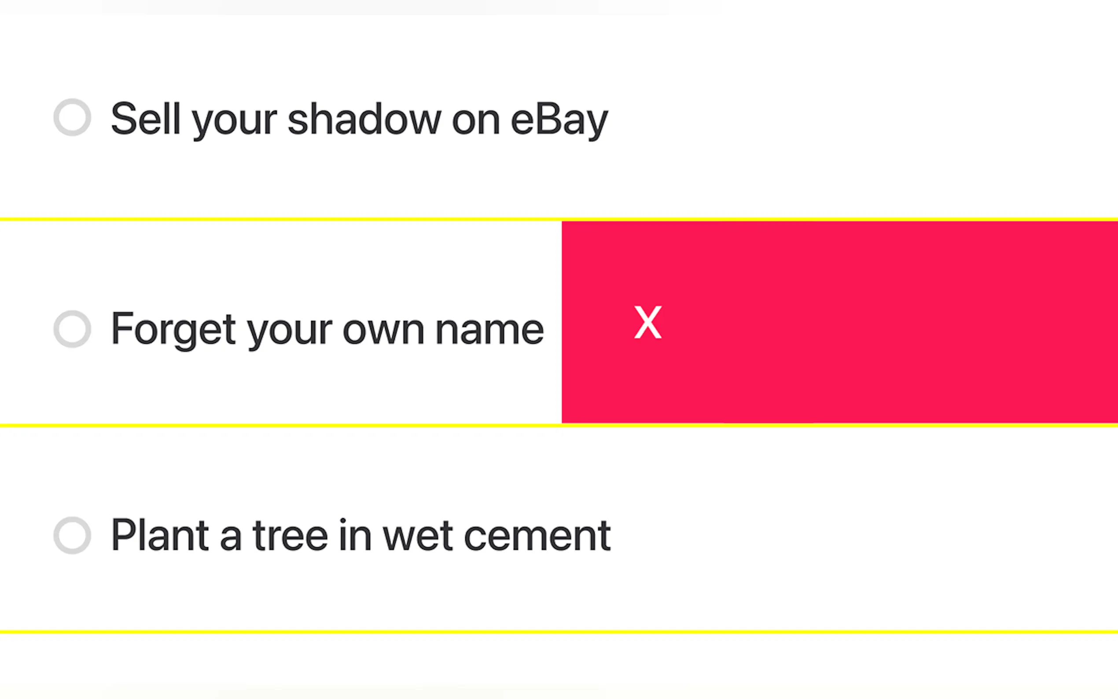Toggle the "Plant a tree in wet cement" circle
The width and height of the screenshot is (1118, 699).
coord(72,535)
